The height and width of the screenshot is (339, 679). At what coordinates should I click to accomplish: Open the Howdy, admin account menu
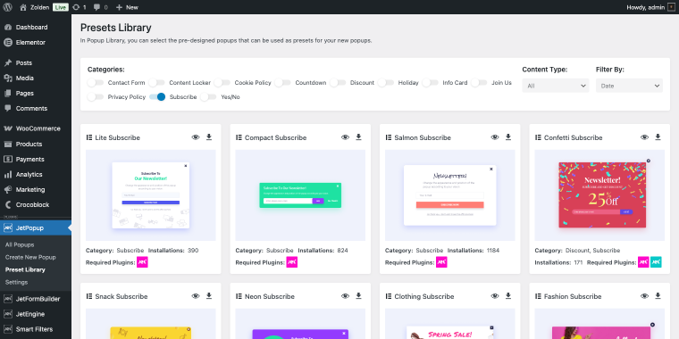[x=650, y=7]
